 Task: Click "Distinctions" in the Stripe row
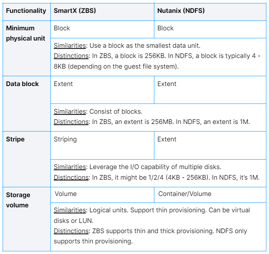70,177
